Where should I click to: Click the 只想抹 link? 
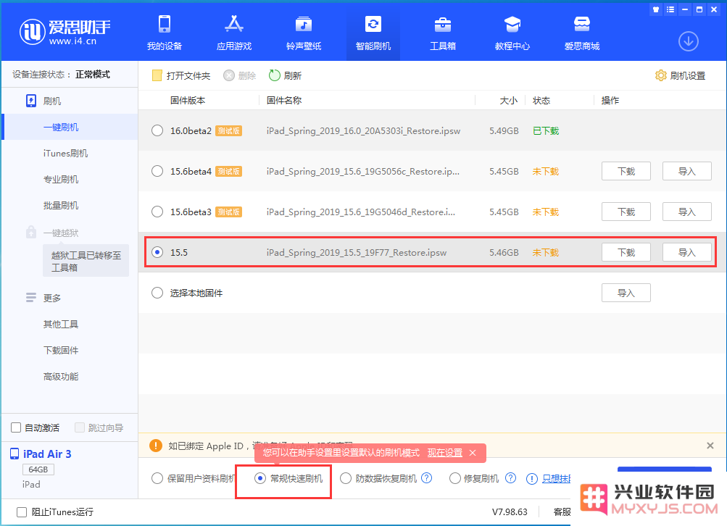[557, 479]
